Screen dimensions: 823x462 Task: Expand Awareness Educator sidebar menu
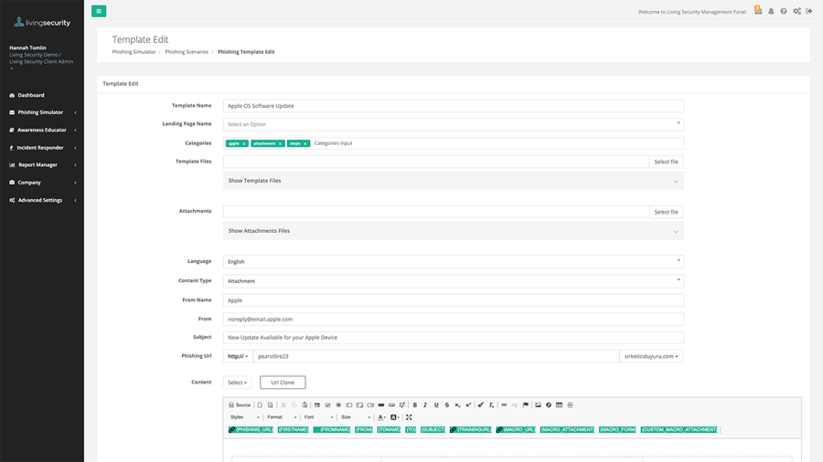[42, 130]
